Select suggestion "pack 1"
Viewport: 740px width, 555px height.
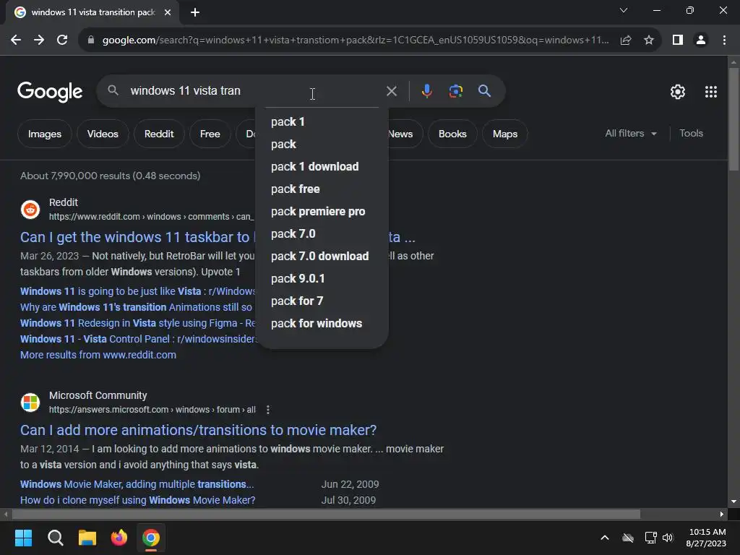[x=322, y=121]
